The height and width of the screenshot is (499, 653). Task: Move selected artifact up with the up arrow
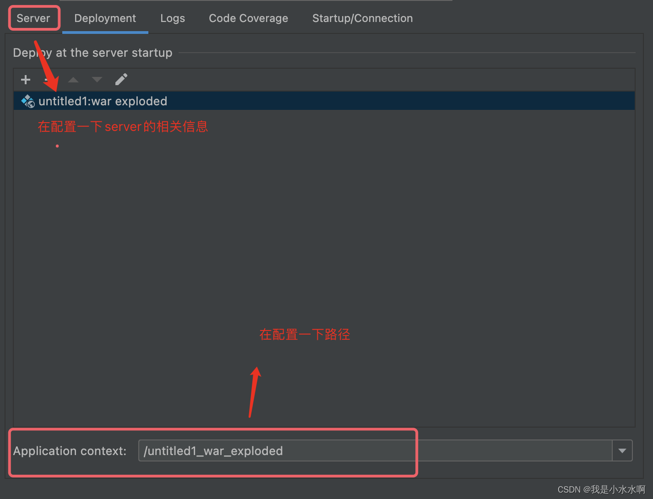click(73, 80)
